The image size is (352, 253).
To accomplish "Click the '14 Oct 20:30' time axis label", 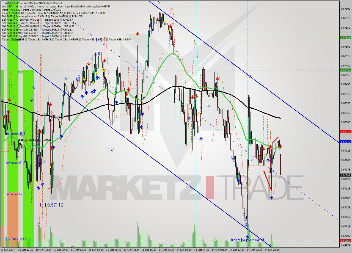I will click(x=272, y=250).
